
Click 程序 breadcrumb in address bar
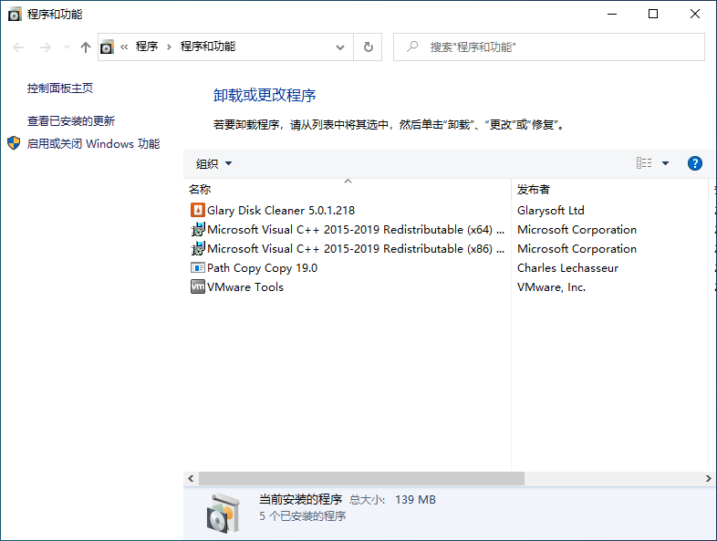point(147,47)
